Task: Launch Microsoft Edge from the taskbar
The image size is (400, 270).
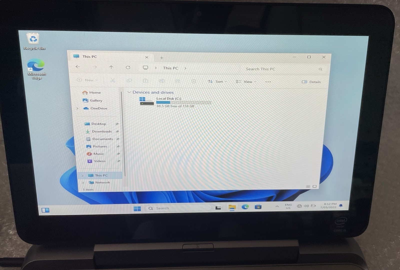Action: (245, 207)
